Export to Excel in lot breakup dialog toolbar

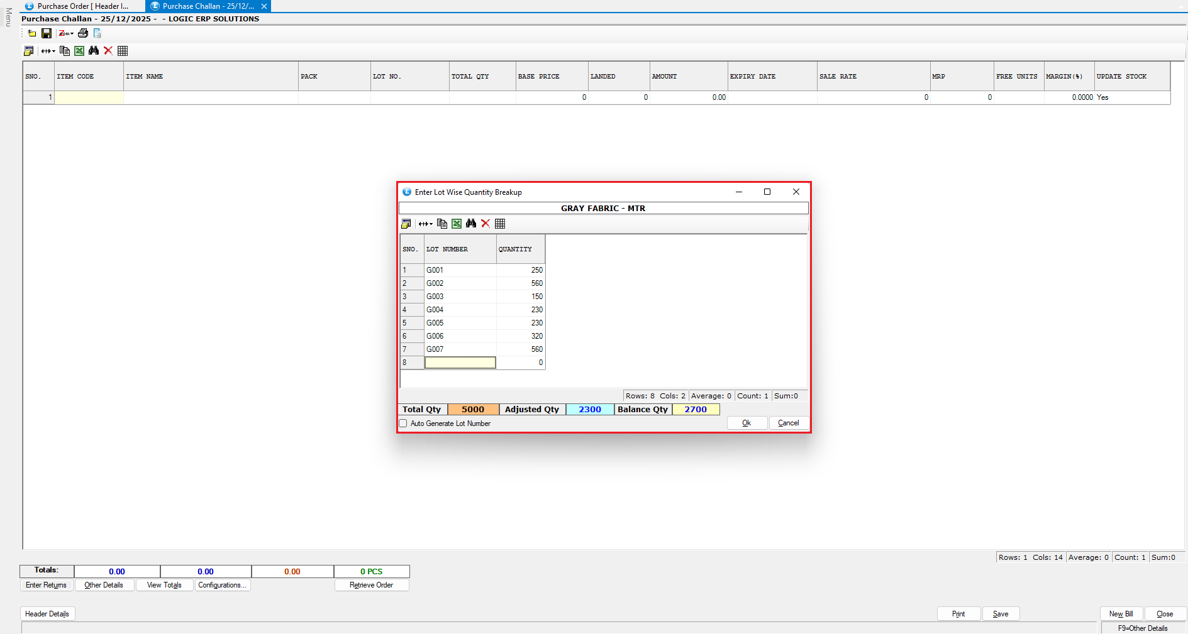(457, 224)
